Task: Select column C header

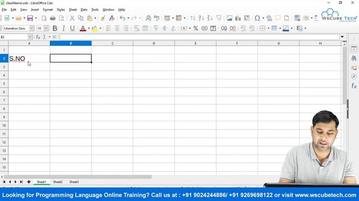Action: pos(112,43)
